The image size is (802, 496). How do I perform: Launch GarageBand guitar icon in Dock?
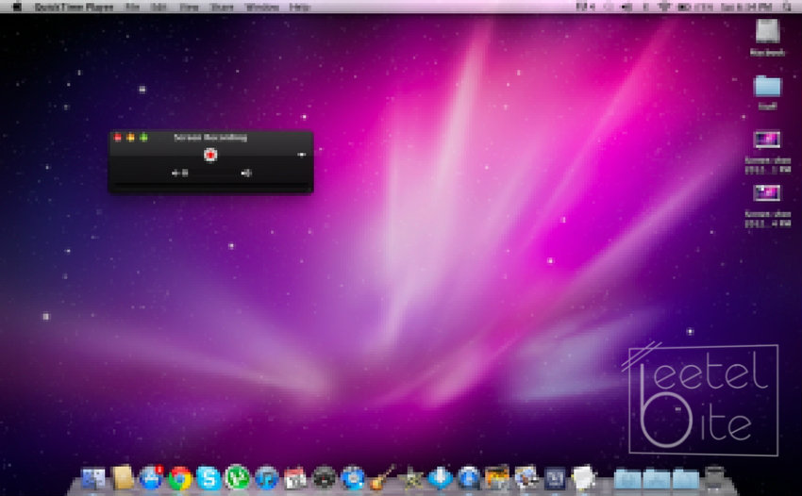click(382, 477)
